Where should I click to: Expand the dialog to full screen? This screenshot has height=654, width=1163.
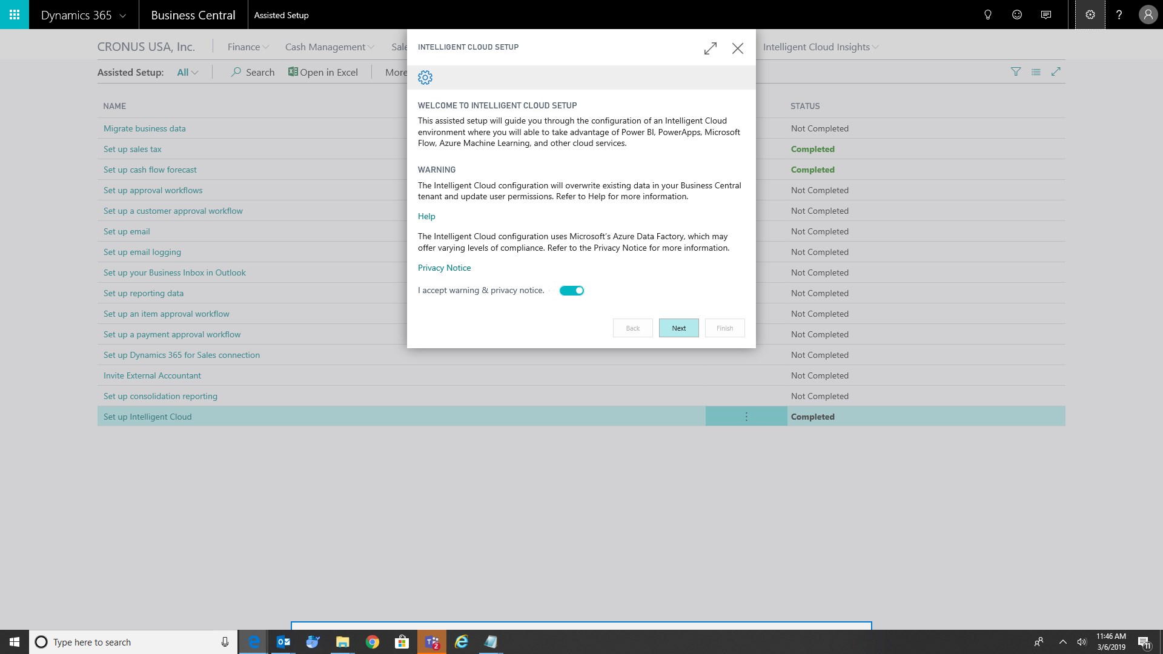pos(711,48)
